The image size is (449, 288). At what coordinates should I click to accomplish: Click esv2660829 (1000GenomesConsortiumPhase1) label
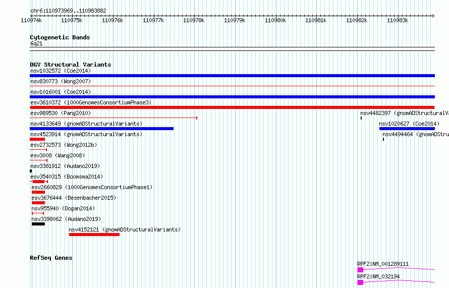[92, 187]
